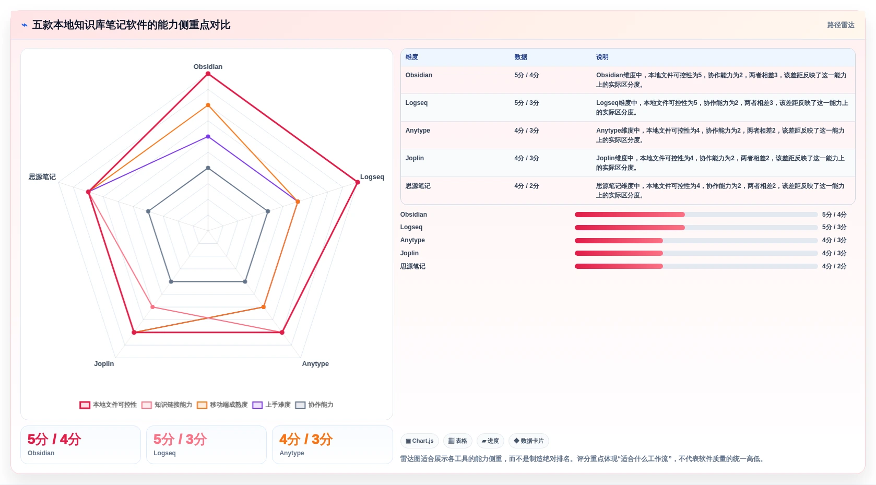Click the purple data point on Obsidian axis
This screenshot has width=876, height=485.
click(x=208, y=137)
